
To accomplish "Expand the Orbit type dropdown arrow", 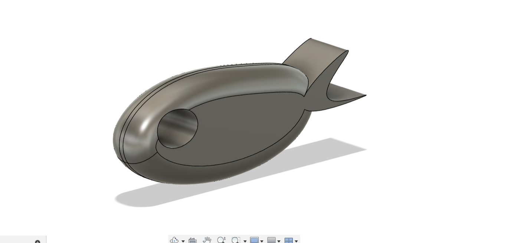I will tap(183, 241).
